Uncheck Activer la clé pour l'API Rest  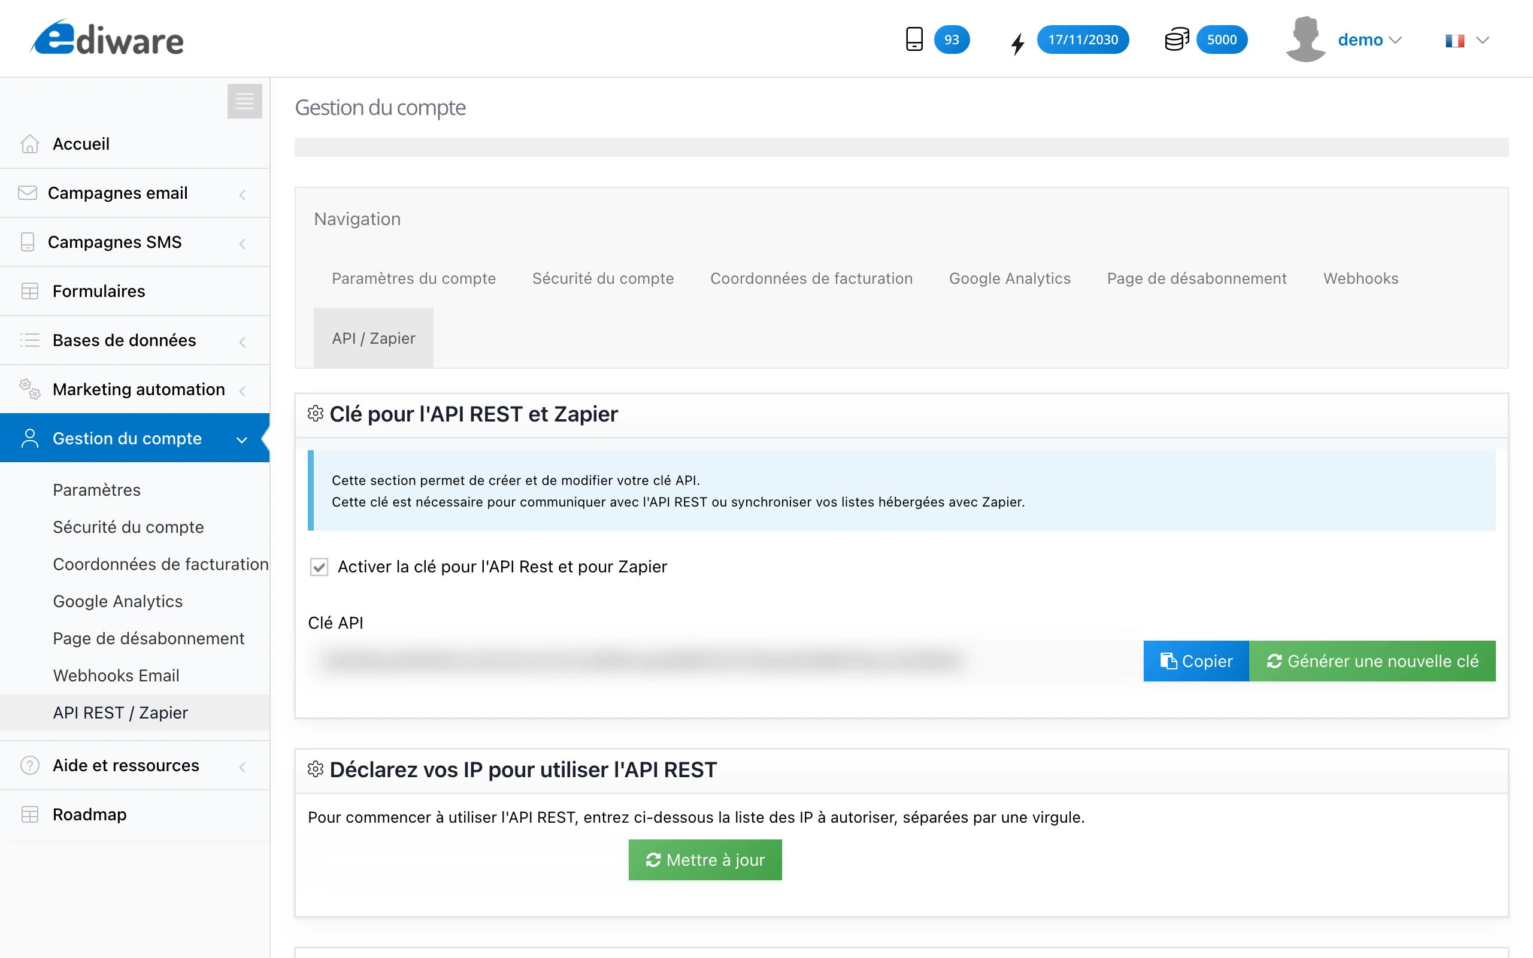pos(319,567)
